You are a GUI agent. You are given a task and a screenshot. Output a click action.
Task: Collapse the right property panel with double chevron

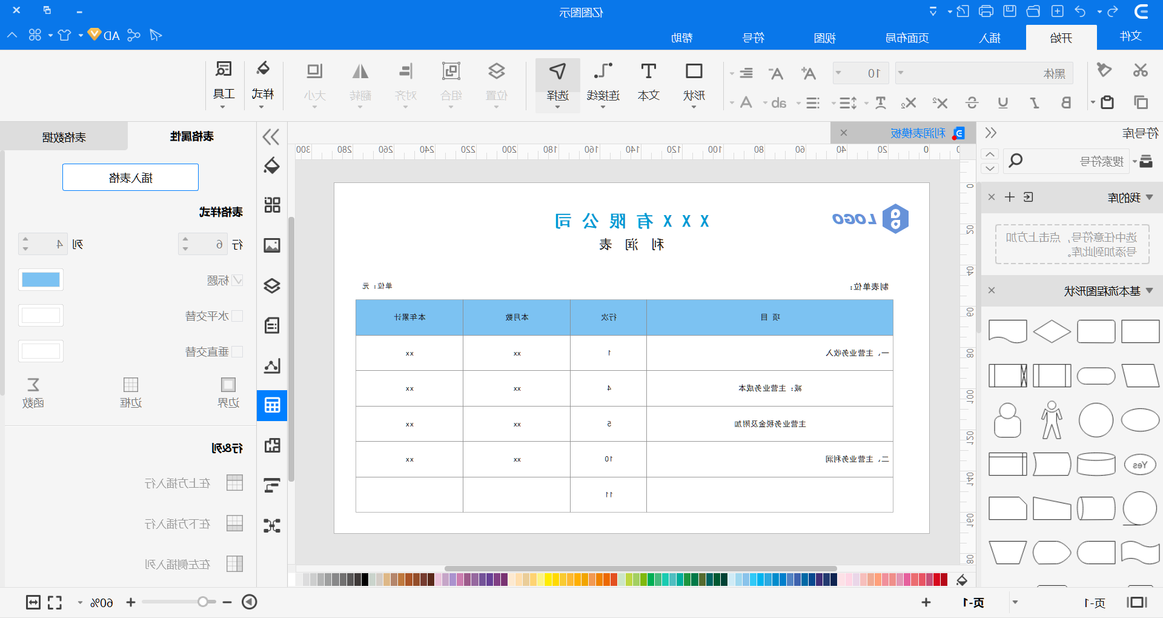pos(271,137)
